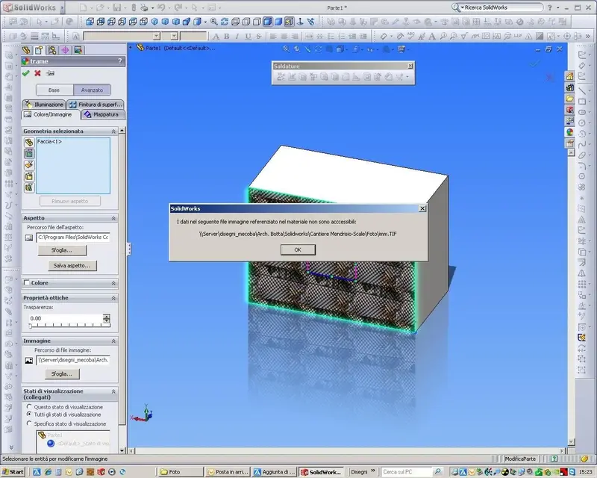Image resolution: width=597 pixels, height=478 pixels.
Task: Expand the toolbar overflow chevron
Action: (588, 36)
